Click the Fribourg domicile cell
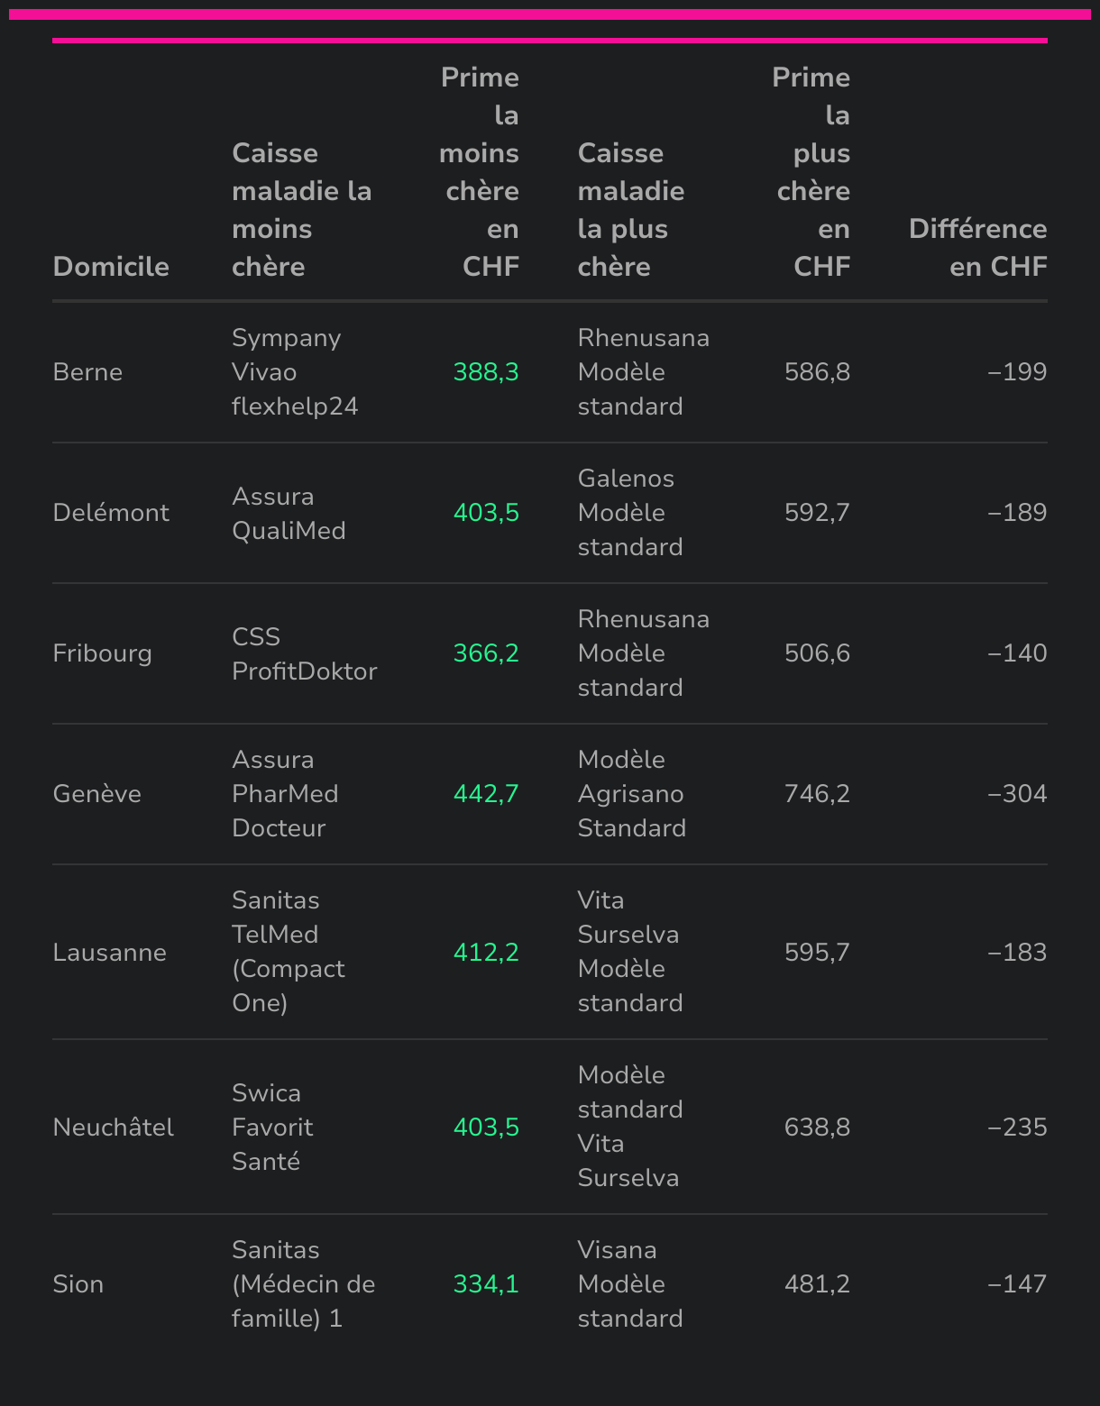Viewport: 1100px width, 1406px height. click(x=102, y=653)
